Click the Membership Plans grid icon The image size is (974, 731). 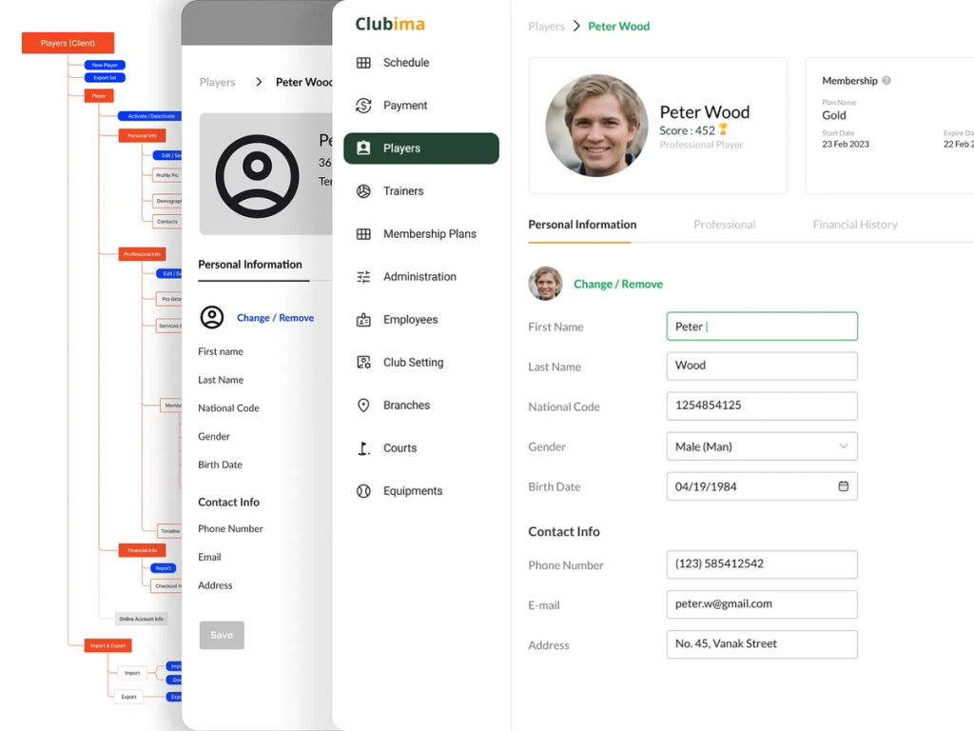tap(363, 234)
